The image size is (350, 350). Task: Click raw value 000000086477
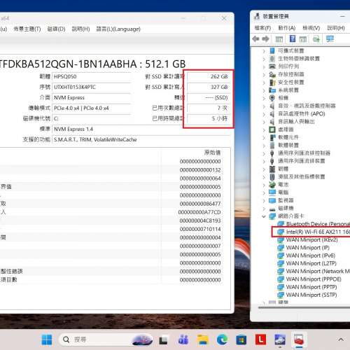(x=200, y=204)
